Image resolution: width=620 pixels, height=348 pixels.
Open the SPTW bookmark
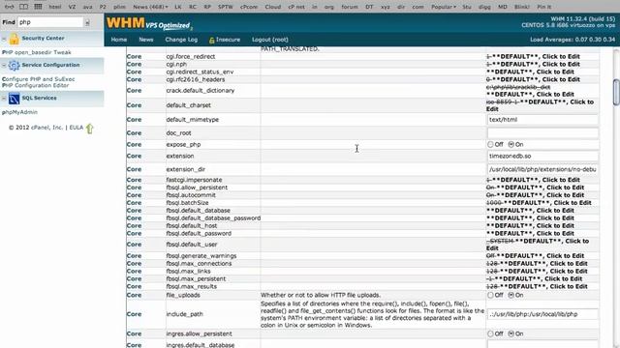pyautogui.click(x=226, y=7)
